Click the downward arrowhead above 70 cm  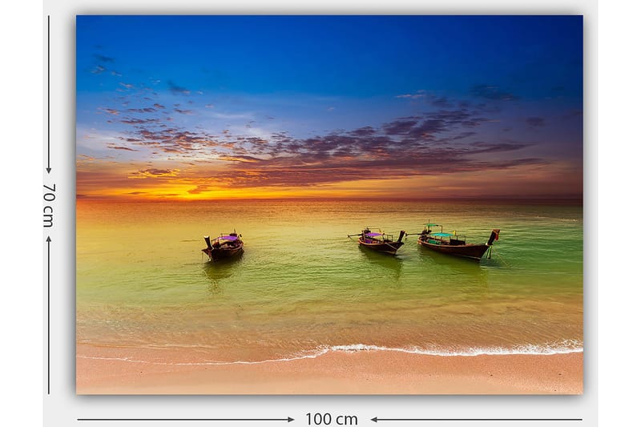(x=49, y=169)
